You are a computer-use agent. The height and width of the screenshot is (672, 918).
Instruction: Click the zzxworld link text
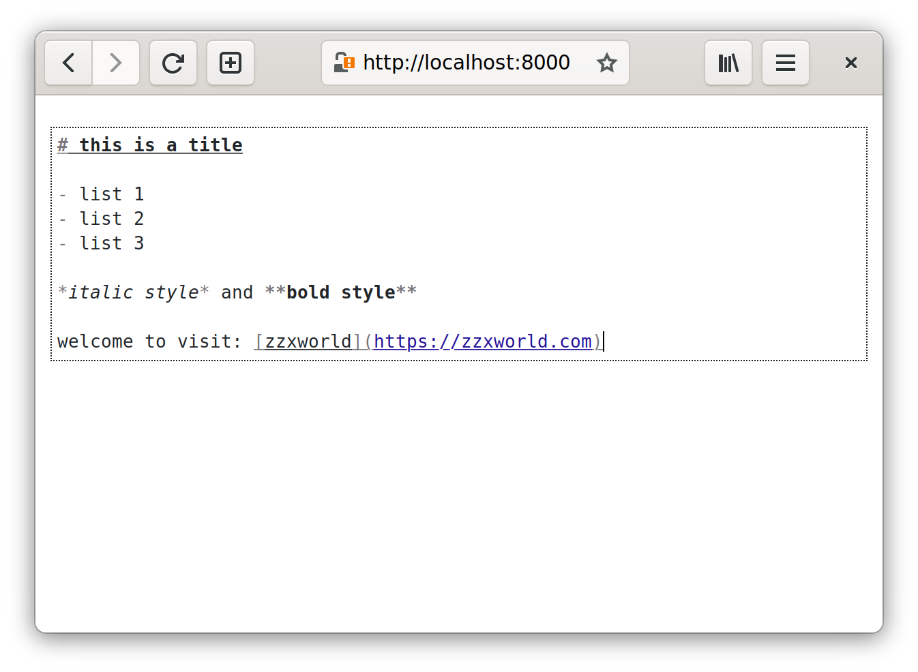308,341
